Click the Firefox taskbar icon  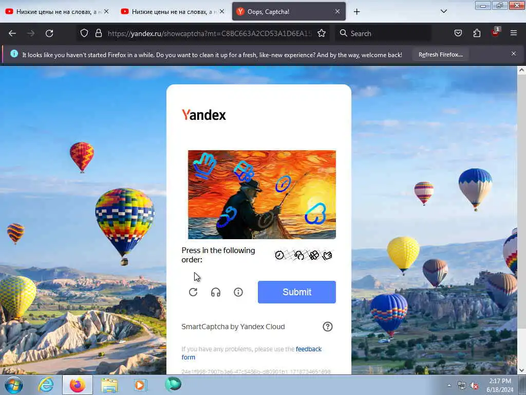(x=78, y=385)
